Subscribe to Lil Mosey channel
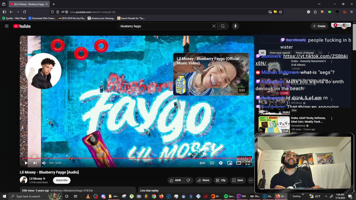Screen dimensions: 356x200 tap(62, 180)
